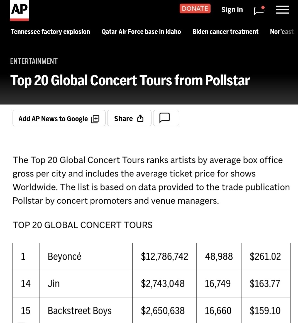Open Tennessee factory explosion topic
Viewport: 298px width, 323px height.
pyautogui.click(x=50, y=32)
